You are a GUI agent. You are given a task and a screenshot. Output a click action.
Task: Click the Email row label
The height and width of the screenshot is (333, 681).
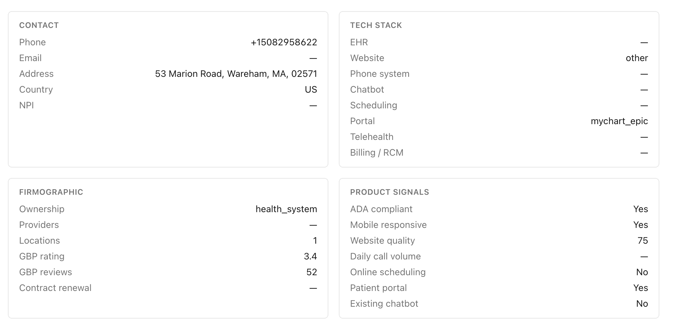tap(30, 58)
